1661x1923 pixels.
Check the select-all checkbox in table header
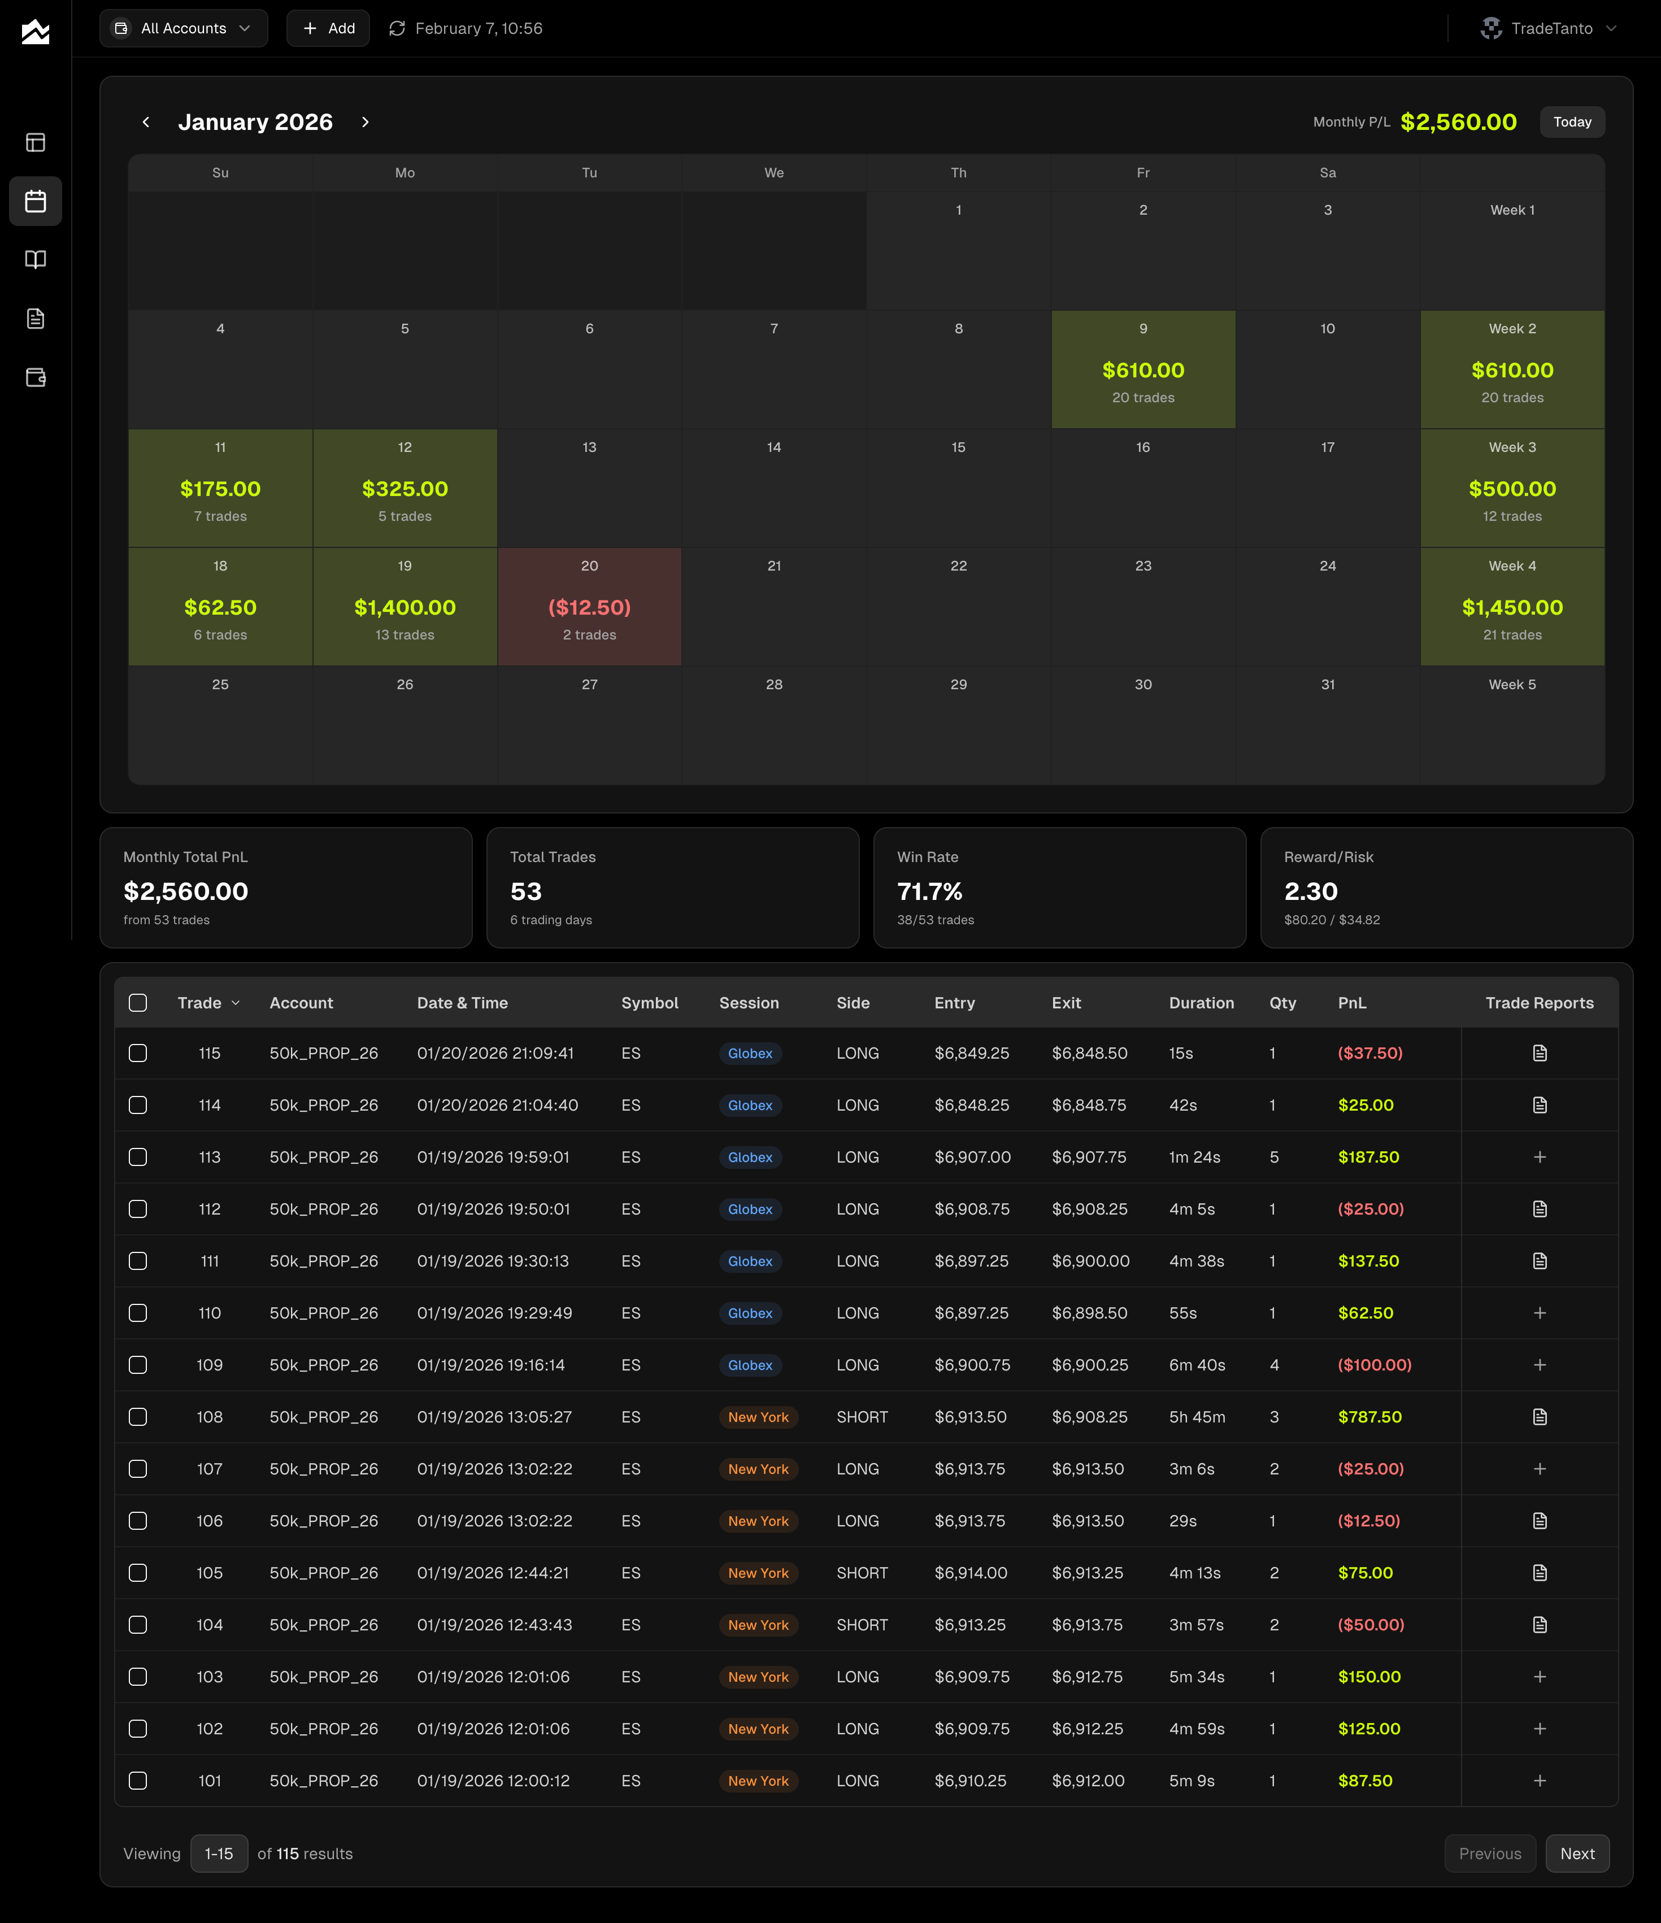pos(137,1002)
